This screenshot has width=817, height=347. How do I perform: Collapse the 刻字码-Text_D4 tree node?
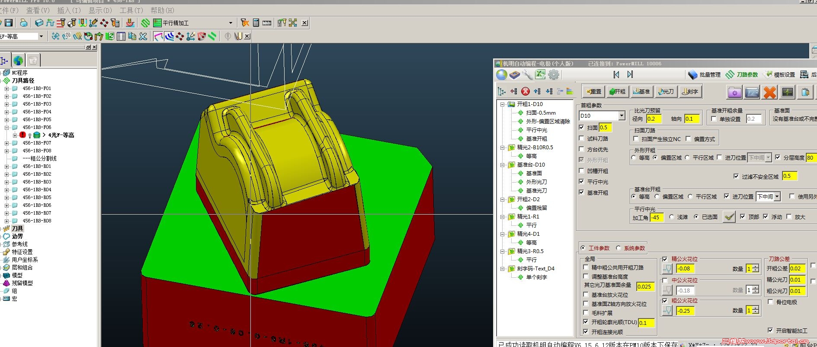pos(502,269)
